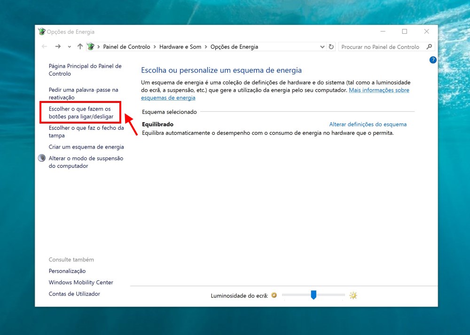Click the dim brightness sun icon

pos(274,296)
